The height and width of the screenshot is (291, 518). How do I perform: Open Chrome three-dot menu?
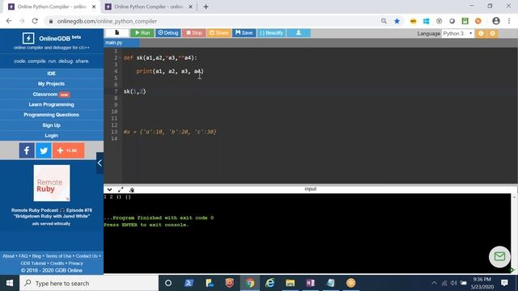coord(509,21)
